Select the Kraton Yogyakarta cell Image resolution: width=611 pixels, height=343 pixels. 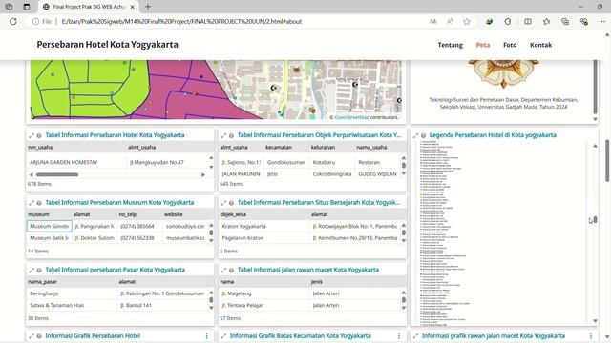(264, 227)
